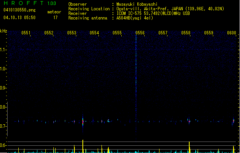The height and width of the screenshot is (153, 240).
Task: Click the 0553 time marker
Action: (x=71, y=33)
